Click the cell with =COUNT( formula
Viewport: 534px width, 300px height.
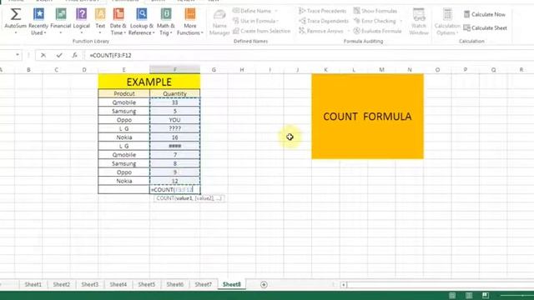174,189
